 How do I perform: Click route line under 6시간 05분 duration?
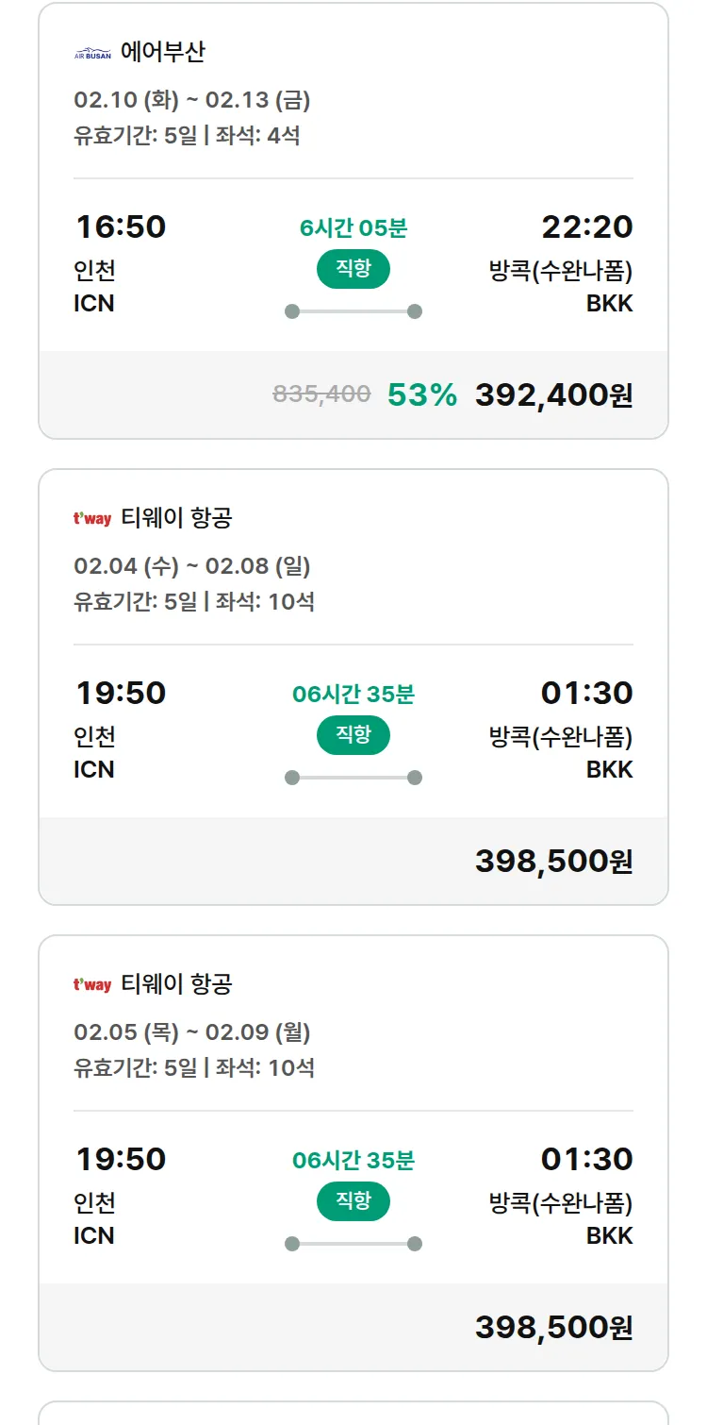pyautogui.click(x=353, y=311)
